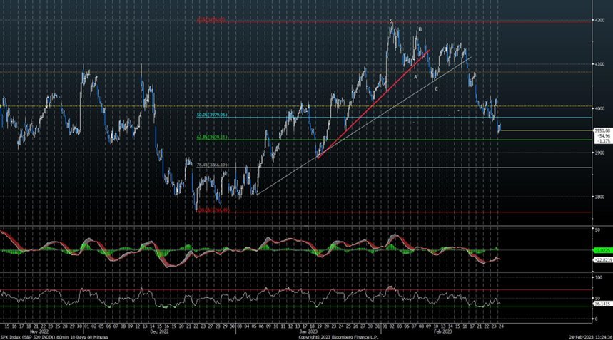This screenshot has width=613, height=340.
Task: Click the 76.4% Fibonacci label (3866.19)
Action: click(x=211, y=165)
